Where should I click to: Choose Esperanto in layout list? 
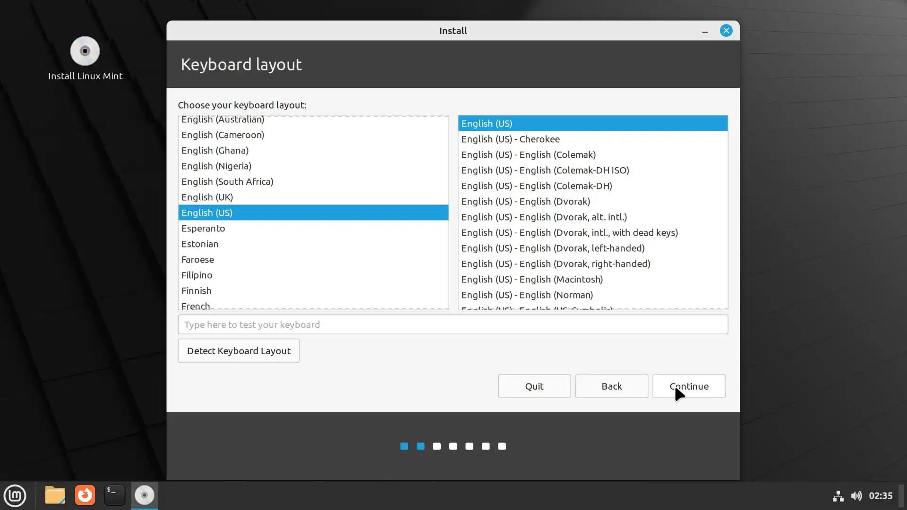point(203,229)
